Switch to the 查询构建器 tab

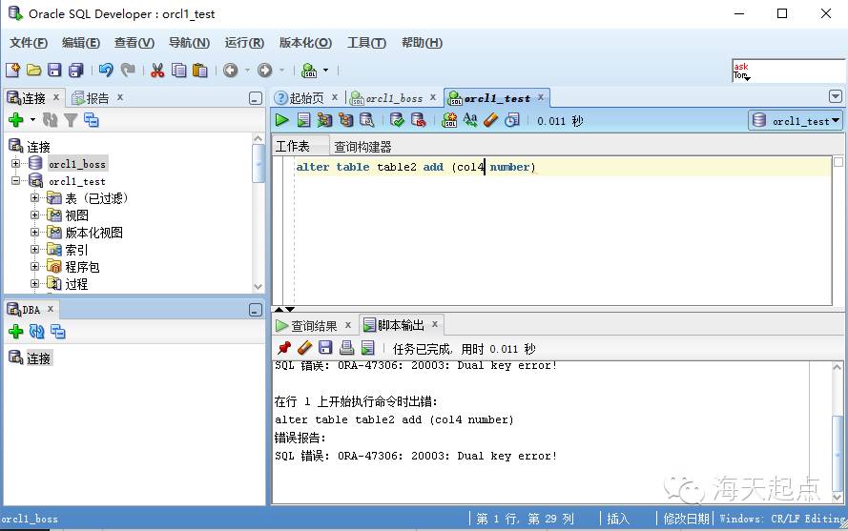pos(362,147)
